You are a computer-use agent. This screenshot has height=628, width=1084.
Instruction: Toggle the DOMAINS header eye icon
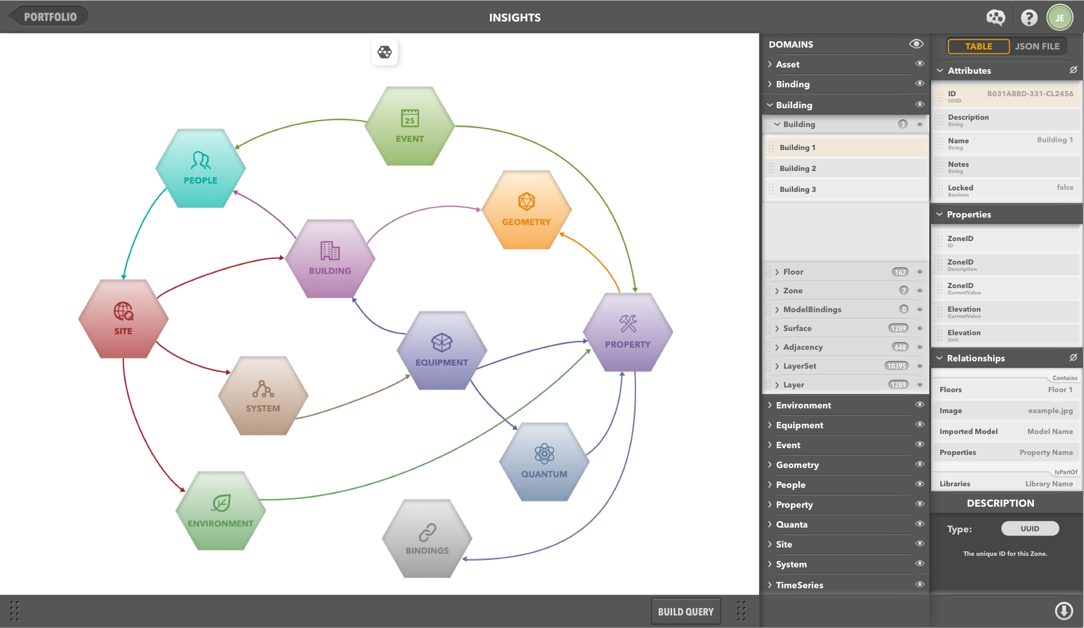pos(916,44)
